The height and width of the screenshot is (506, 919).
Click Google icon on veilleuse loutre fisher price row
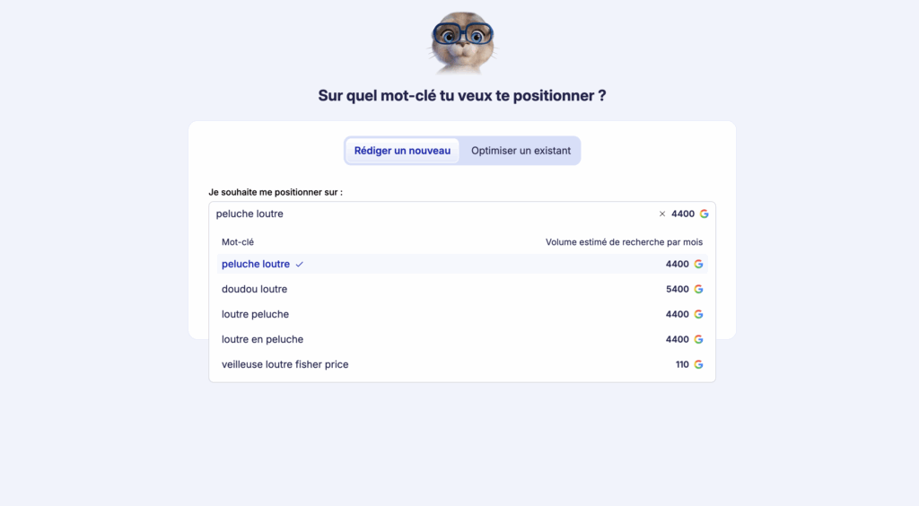pyautogui.click(x=698, y=364)
